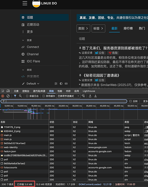
Task: Open the Connect link
Action: pos(33,47)
